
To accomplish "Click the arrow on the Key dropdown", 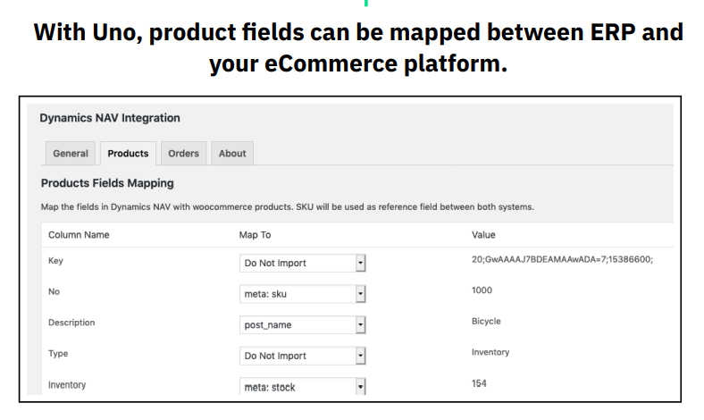I will pyautogui.click(x=360, y=264).
